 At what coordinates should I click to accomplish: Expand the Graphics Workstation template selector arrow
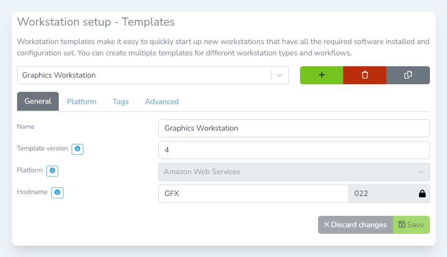click(280, 75)
